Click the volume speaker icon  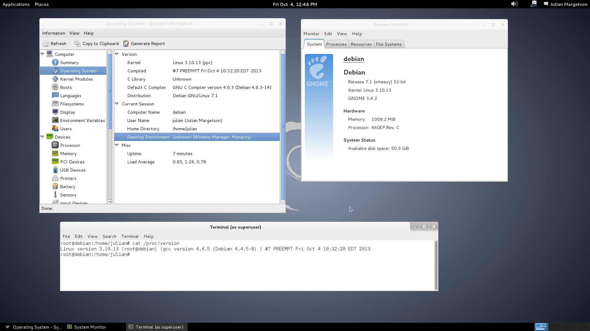click(514, 4)
